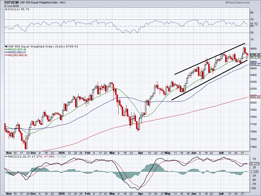
Task: Click the 7600 price axis label
Action: click(253, 131)
